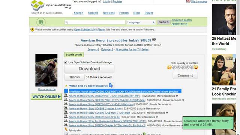Screen dimensions: 240x135
Task: Click the file icon beside the HDTV.x264-KILLERS[ettv].mkv row
Action: (66, 96)
